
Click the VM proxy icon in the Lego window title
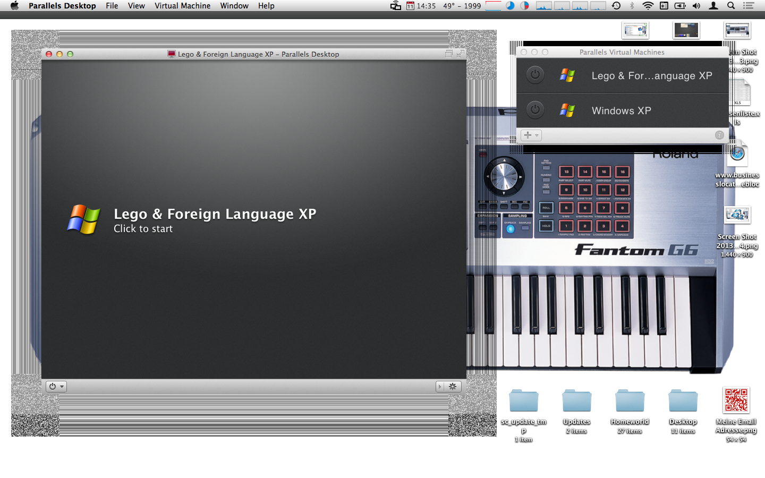pyautogui.click(x=171, y=54)
